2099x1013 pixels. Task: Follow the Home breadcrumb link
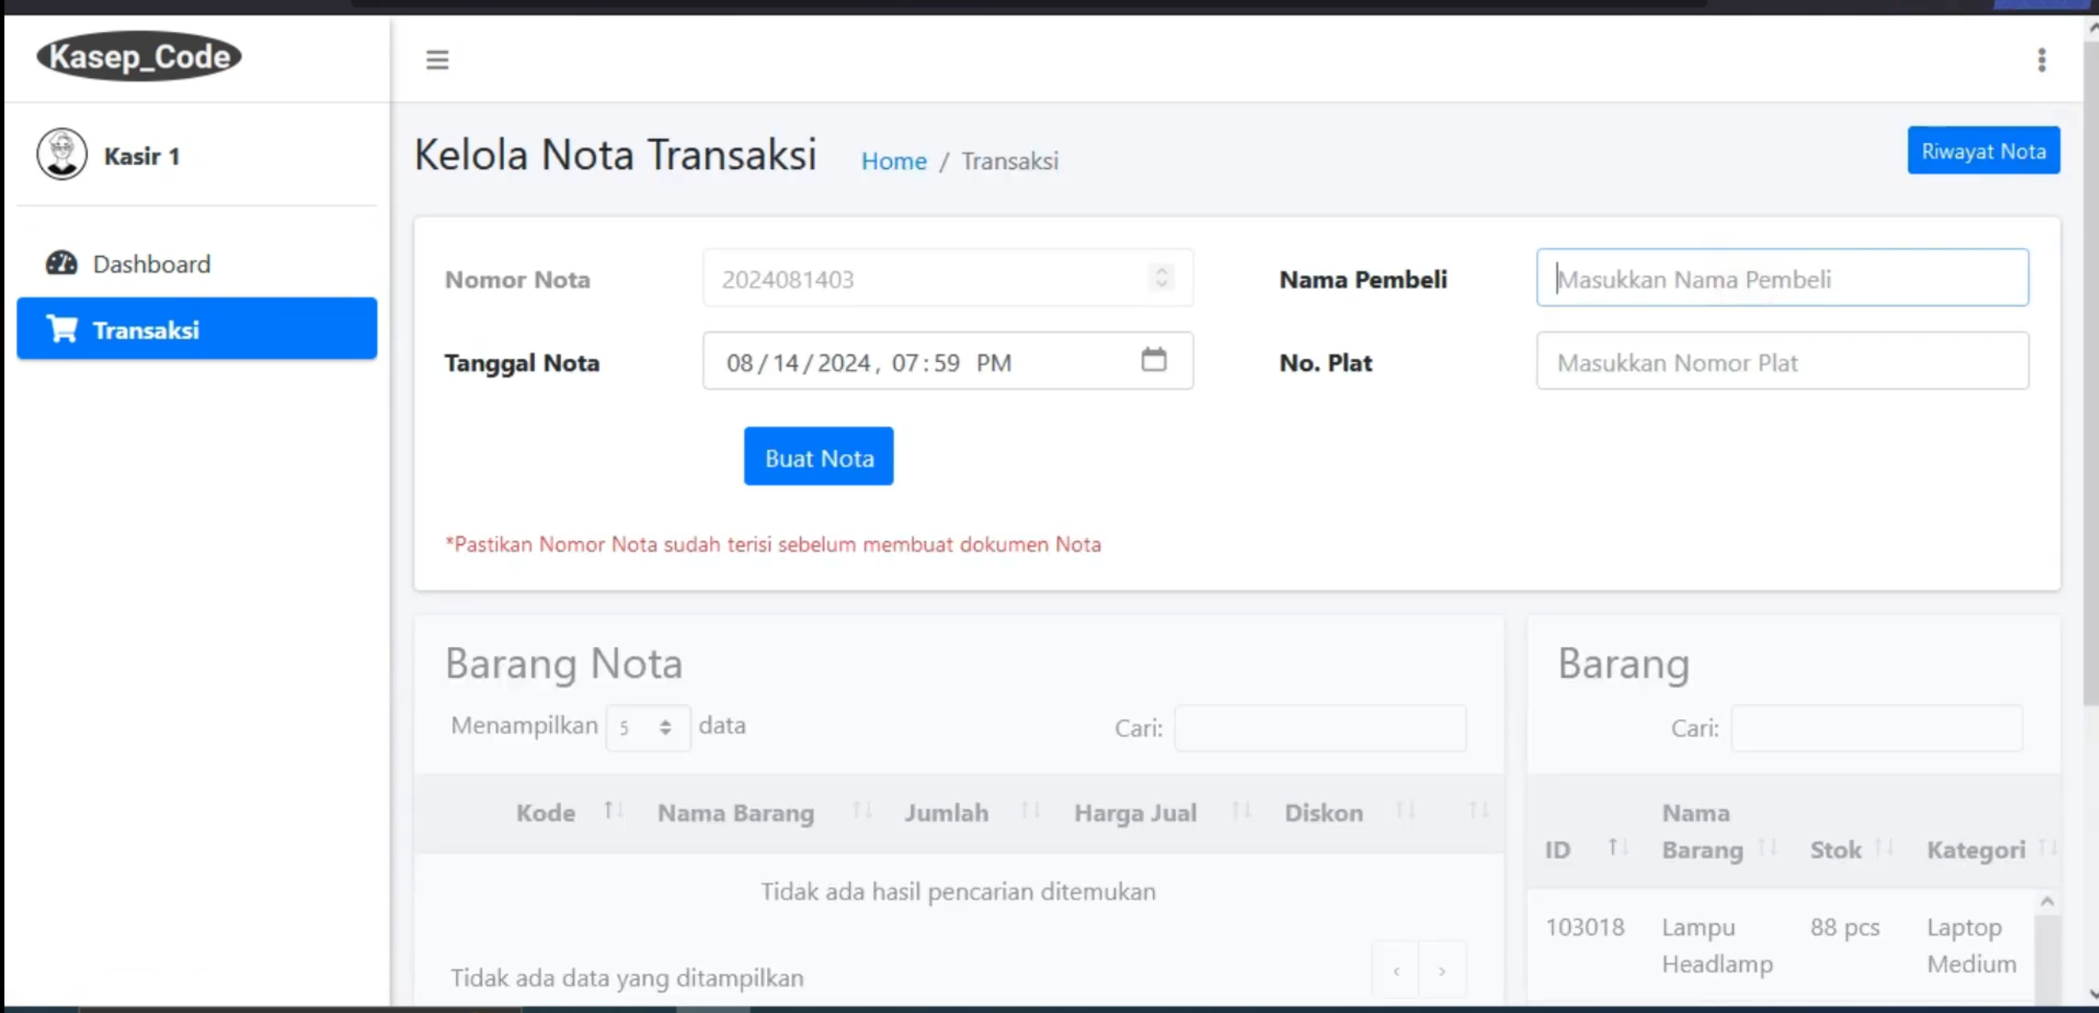pos(893,161)
